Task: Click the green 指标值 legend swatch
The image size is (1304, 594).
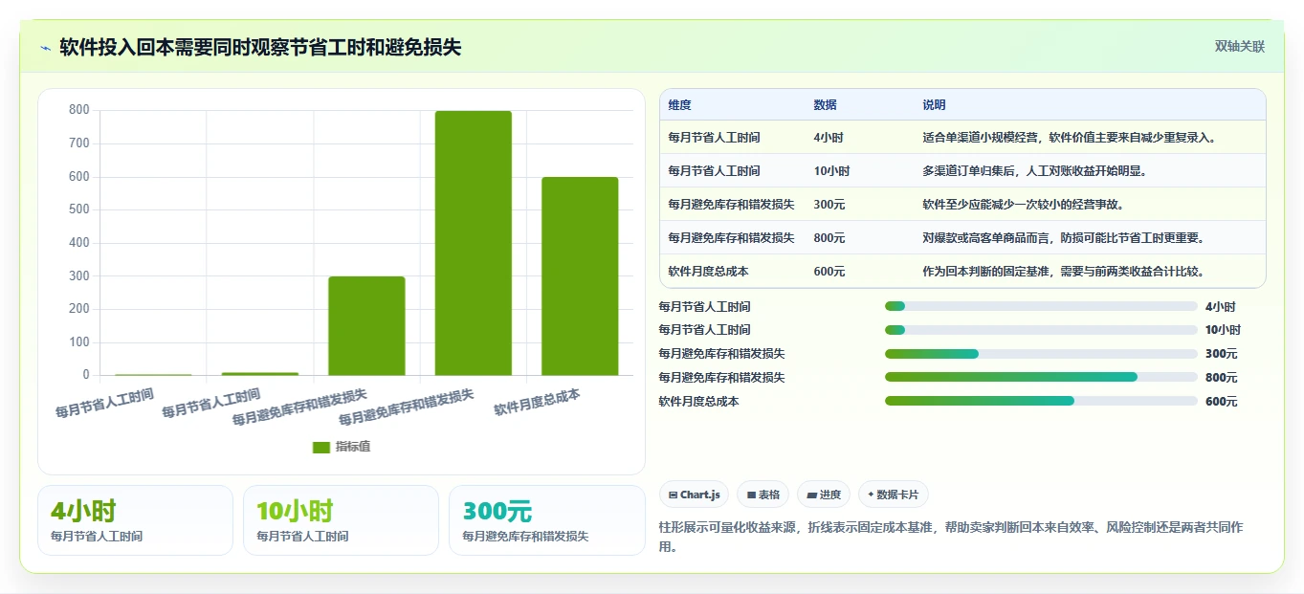Action: (x=321, y=447)
